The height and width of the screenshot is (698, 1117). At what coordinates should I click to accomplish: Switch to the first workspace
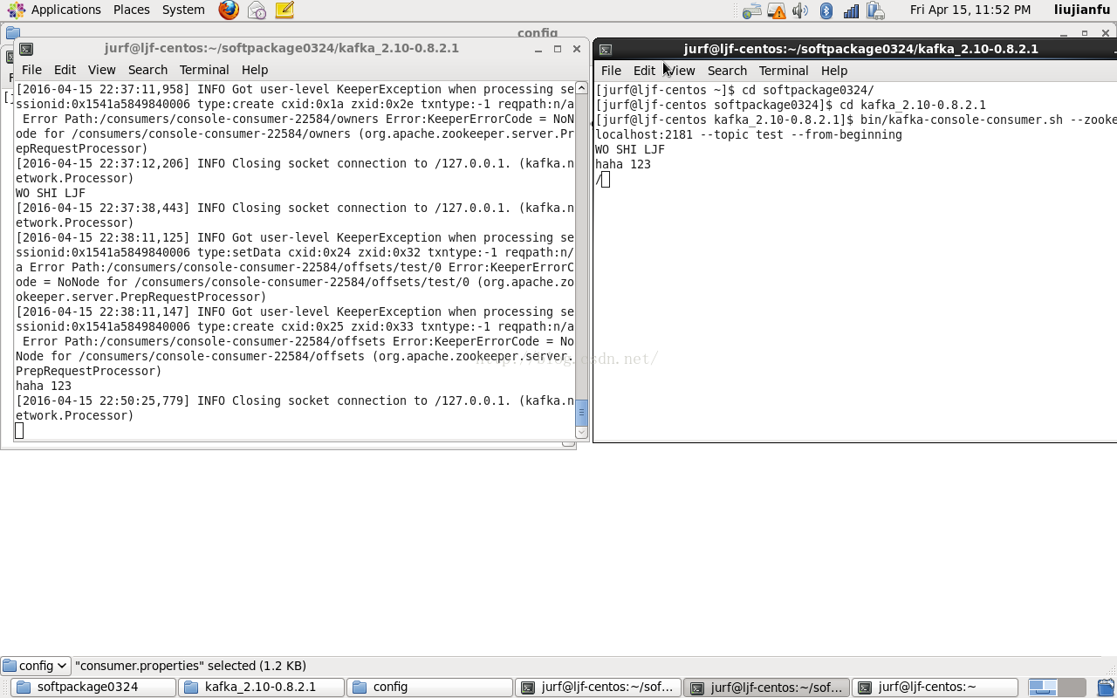click(x=1043, y=688)
